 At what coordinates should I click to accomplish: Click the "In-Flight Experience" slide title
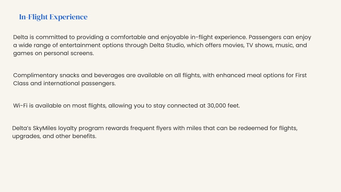click(53, 17)
